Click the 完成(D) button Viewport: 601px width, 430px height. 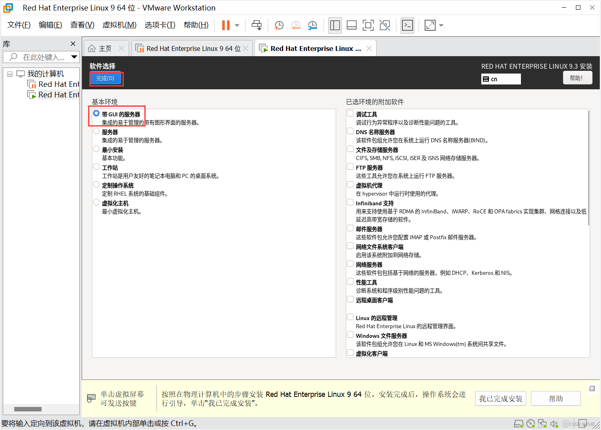(x=106, y=78)
